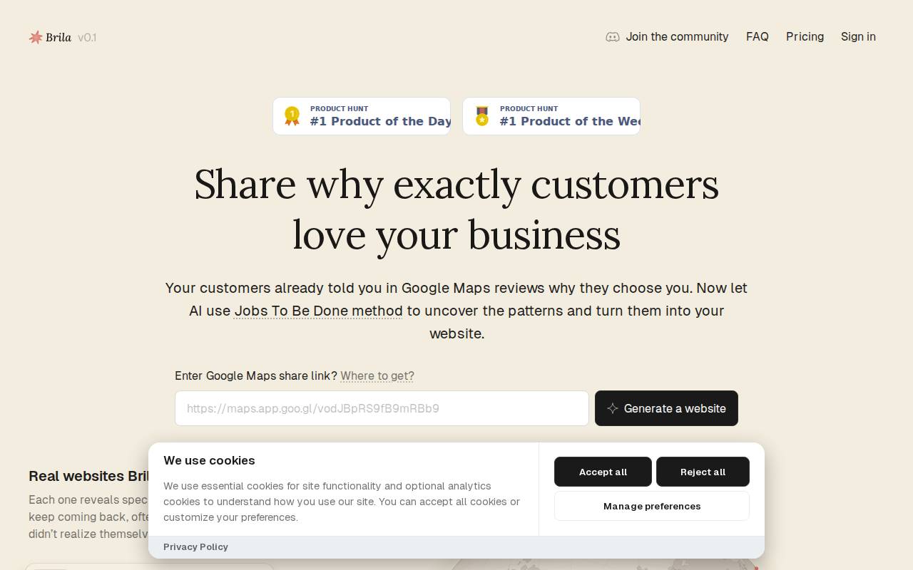Image resolution: width=913 pixels, height=570 pixels.
Task: Click the Discord icon next to community link
Action: pos(613,36)
